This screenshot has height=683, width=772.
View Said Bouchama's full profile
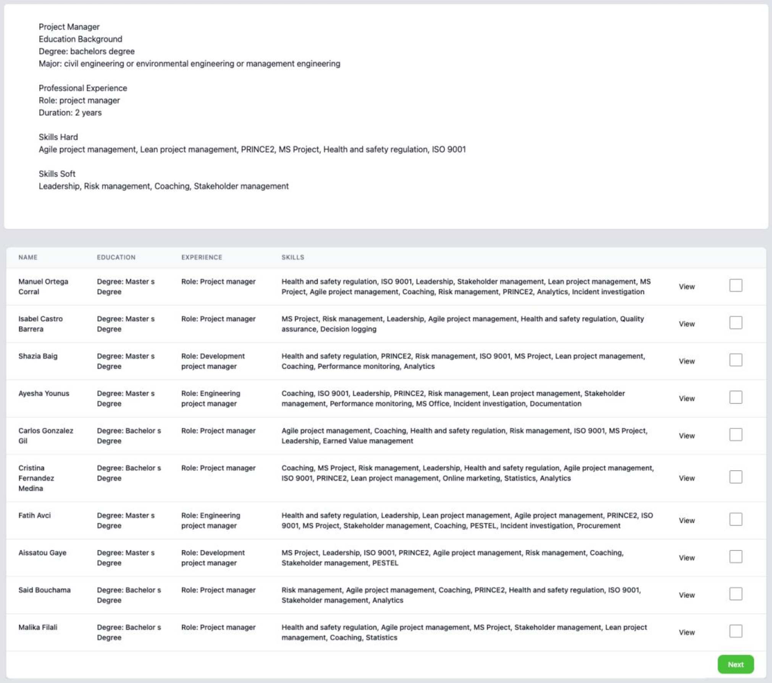click(x=687, y=594)
